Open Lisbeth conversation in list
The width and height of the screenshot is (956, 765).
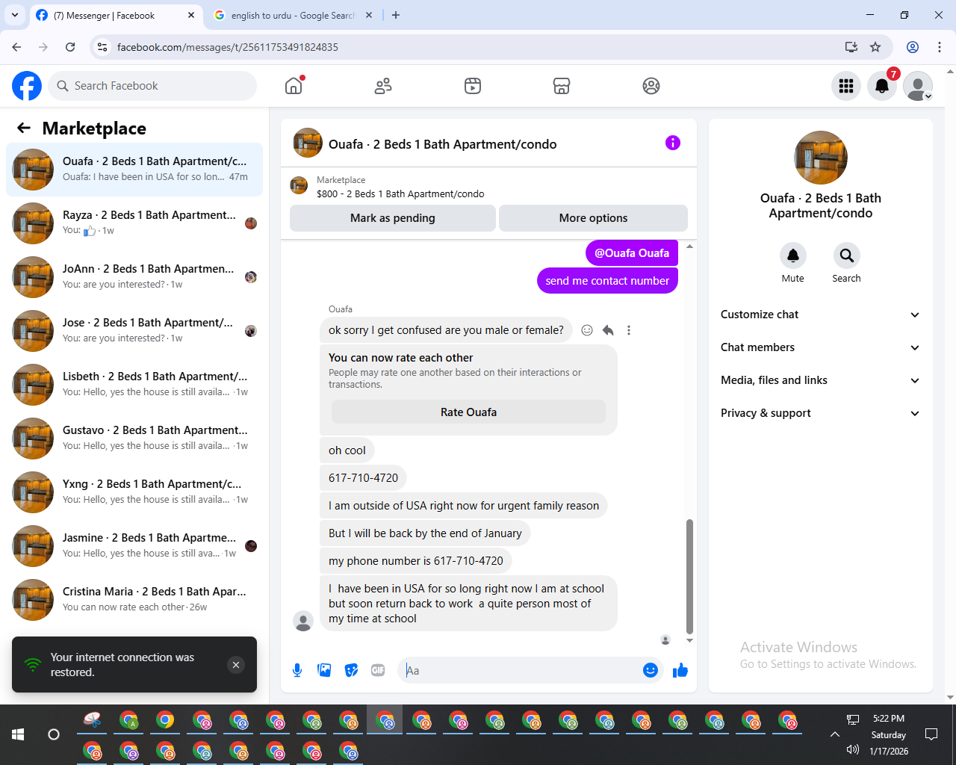click(134, 385)
